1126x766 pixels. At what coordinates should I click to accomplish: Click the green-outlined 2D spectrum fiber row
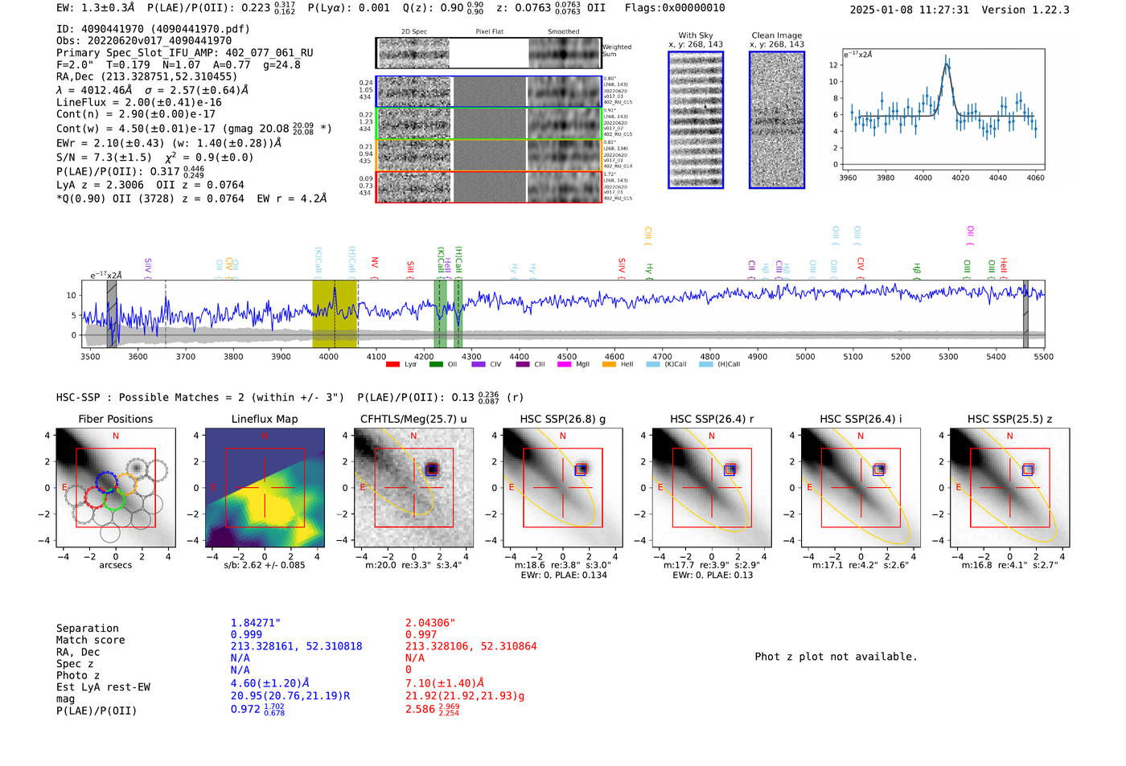tap(488, 123)
